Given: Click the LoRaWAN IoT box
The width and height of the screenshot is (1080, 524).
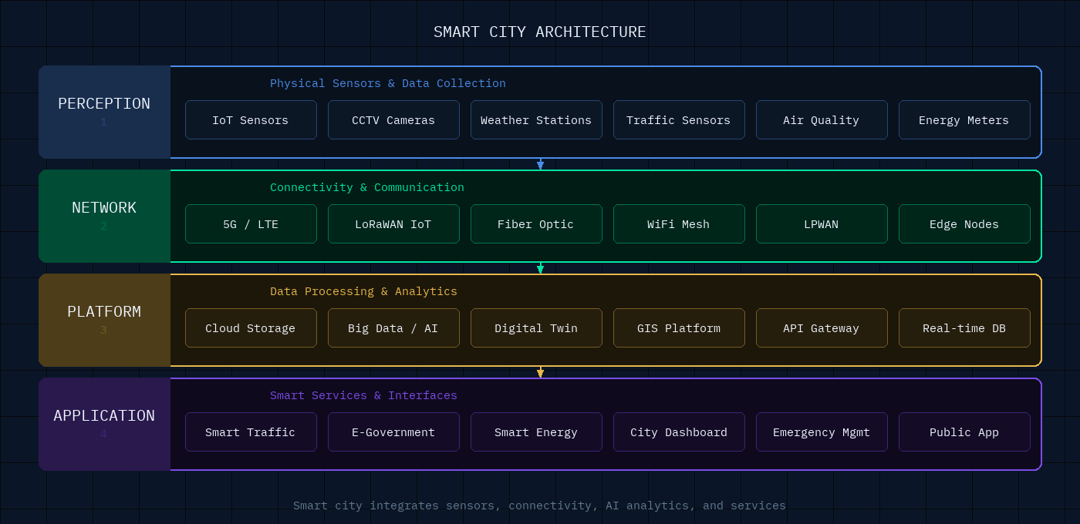Looking at the screenshot, I should [393, 224].
